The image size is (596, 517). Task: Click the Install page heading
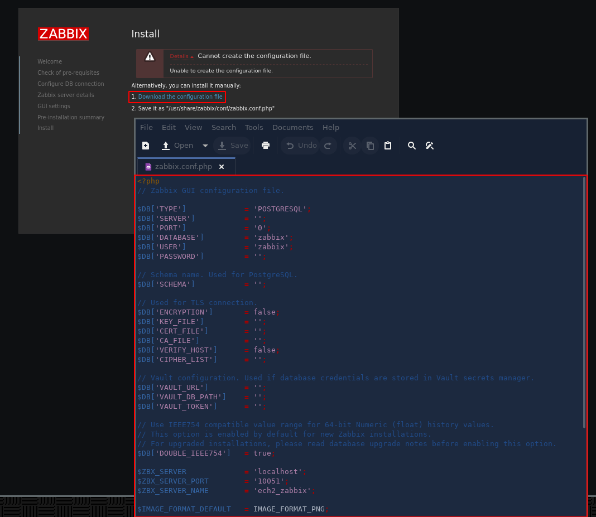pyautogui.click(x=146, y=34)
